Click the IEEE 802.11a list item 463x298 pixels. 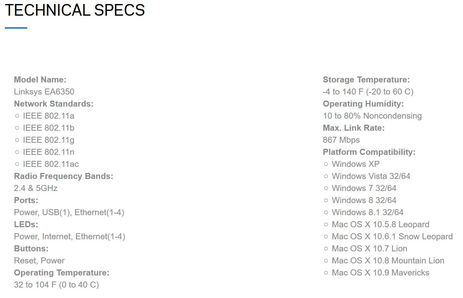(48, 116)
